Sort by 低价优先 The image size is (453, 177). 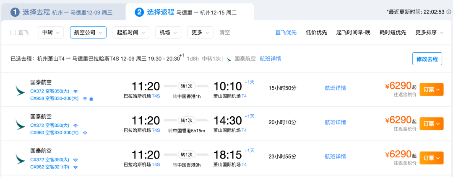pyautogui.click(x=316, y=33)
